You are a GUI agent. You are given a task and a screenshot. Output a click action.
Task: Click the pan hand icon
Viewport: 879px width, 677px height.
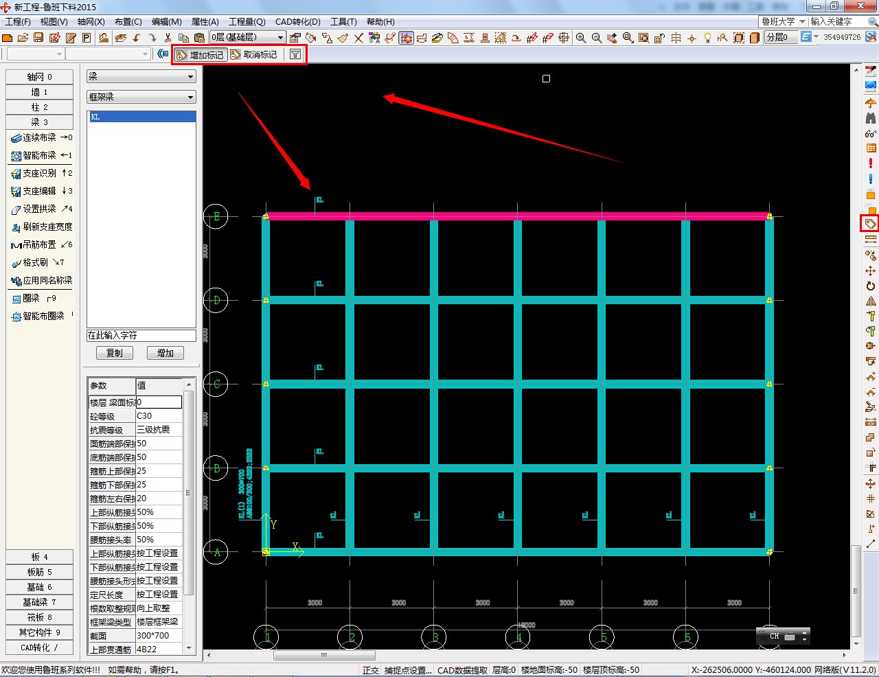pyautogui.click(x=612, y=38)
